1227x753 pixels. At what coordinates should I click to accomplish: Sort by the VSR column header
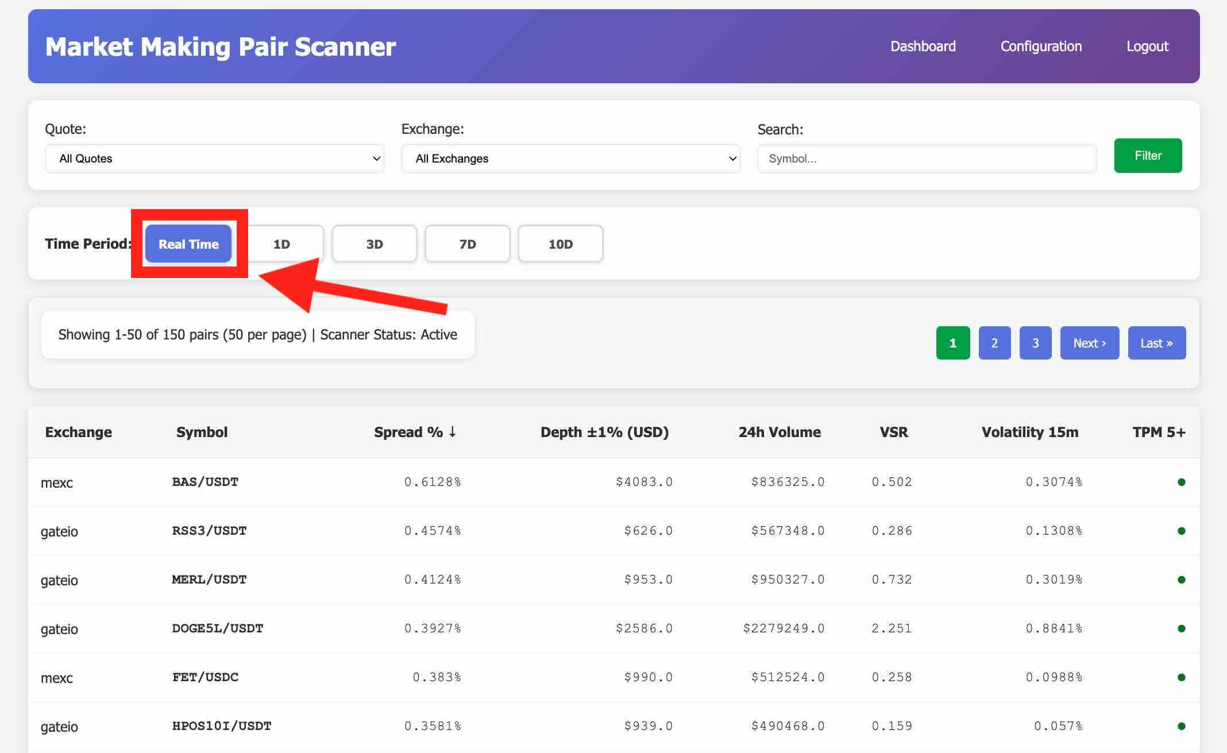[894, 432]
